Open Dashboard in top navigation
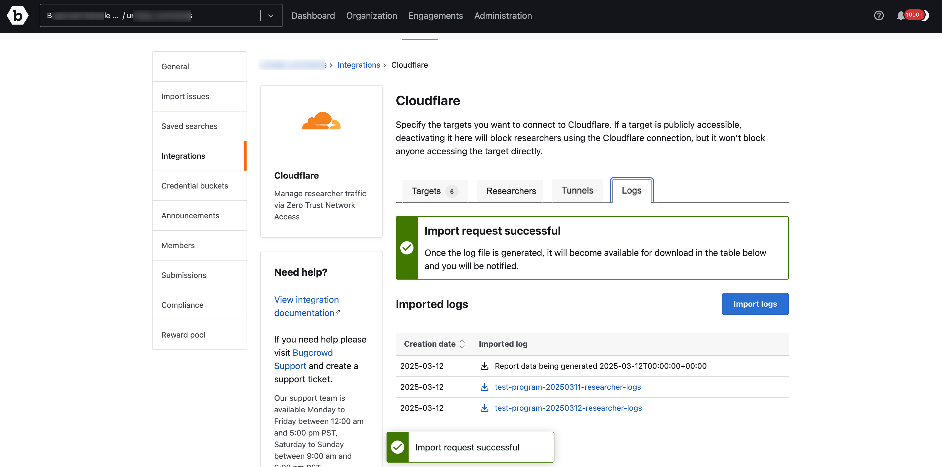This screenshot has width=942, height=467. [x=313, y=16]
